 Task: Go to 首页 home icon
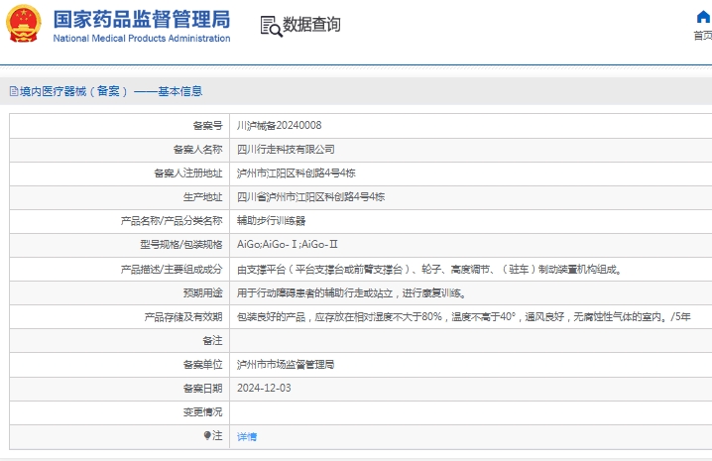pos(703,18)
